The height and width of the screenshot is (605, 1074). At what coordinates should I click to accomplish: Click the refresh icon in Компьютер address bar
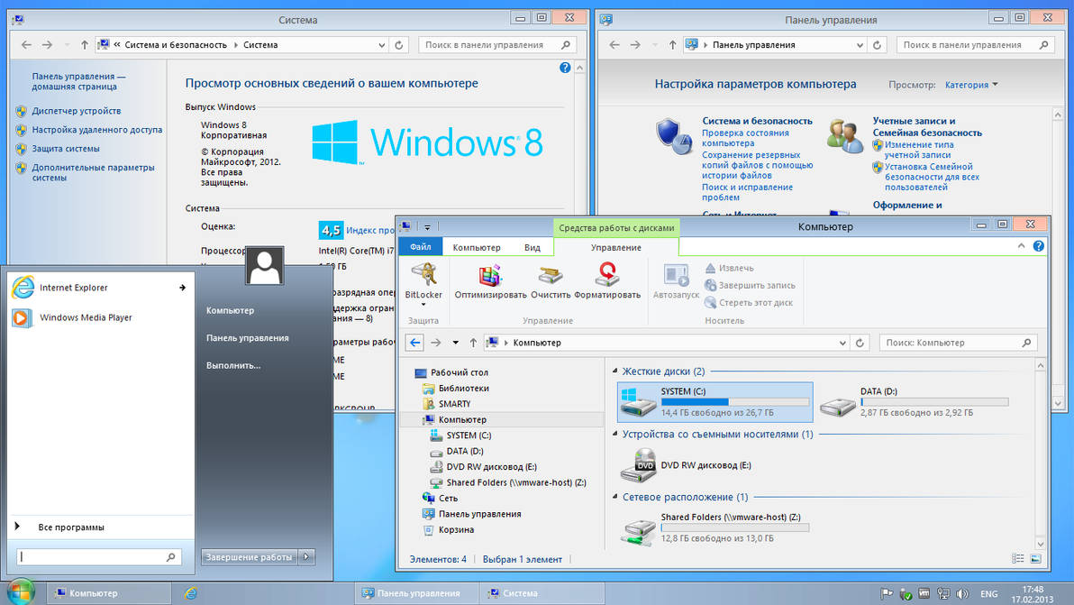pos(860,343)
